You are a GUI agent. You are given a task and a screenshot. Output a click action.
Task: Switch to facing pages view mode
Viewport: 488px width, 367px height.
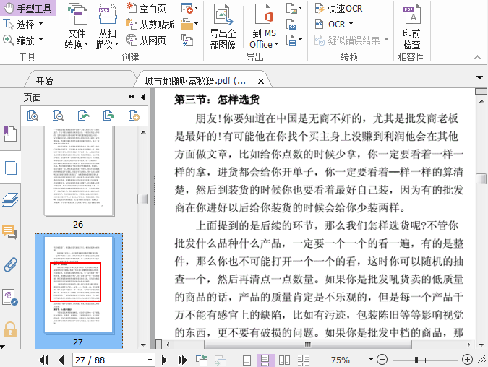(x=284, y=360)
